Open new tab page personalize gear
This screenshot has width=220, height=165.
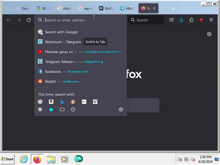[x=209, y=34]
